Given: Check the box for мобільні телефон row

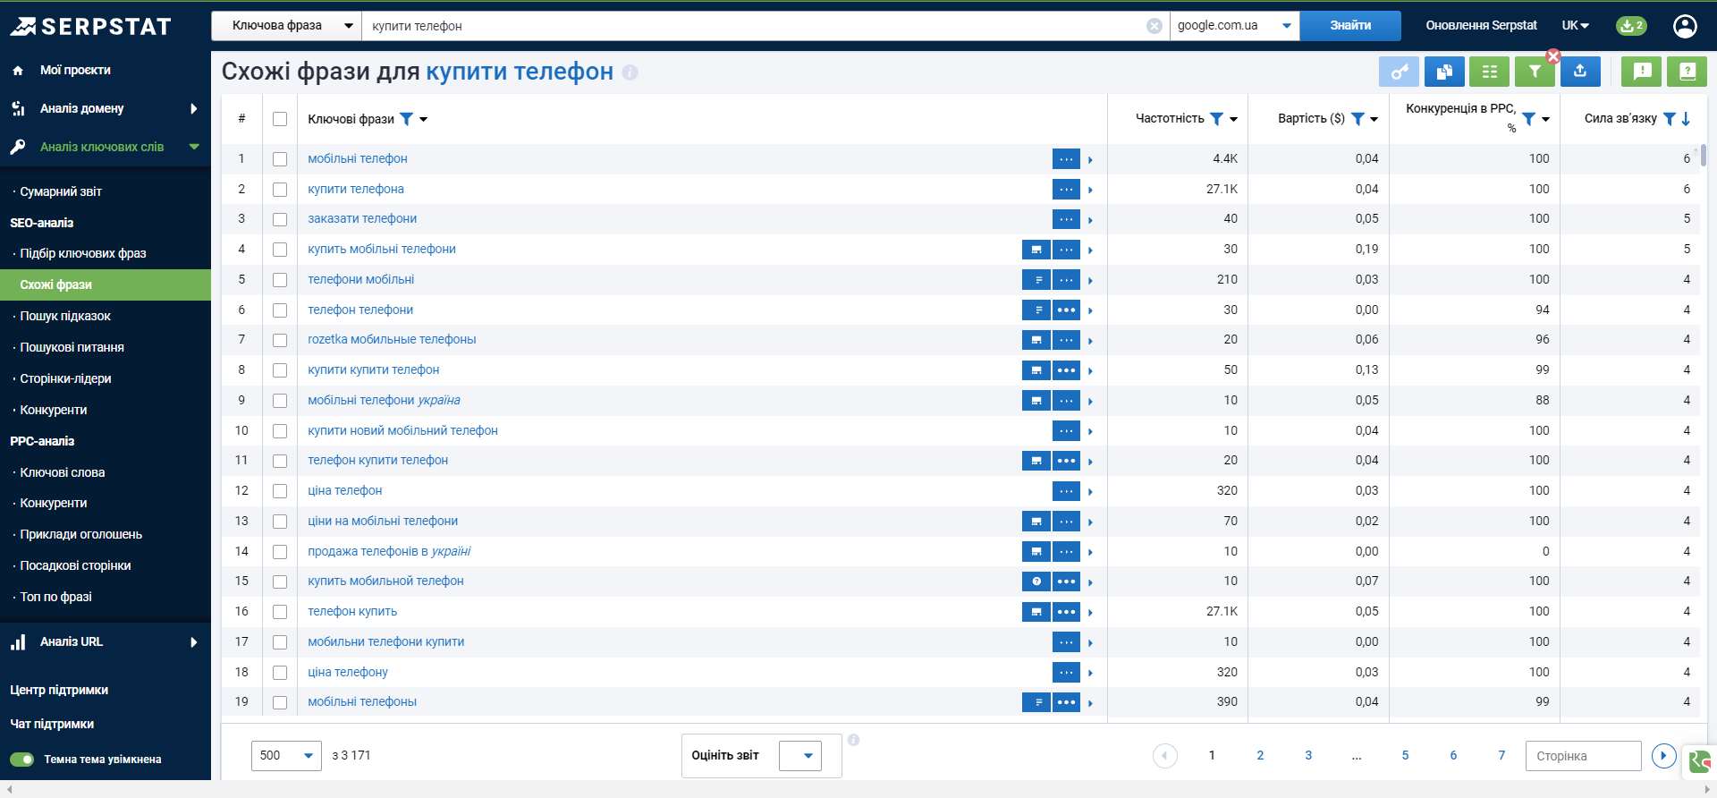Looking at the screenshot, I should pyautogui.click(x=280, y=159).
